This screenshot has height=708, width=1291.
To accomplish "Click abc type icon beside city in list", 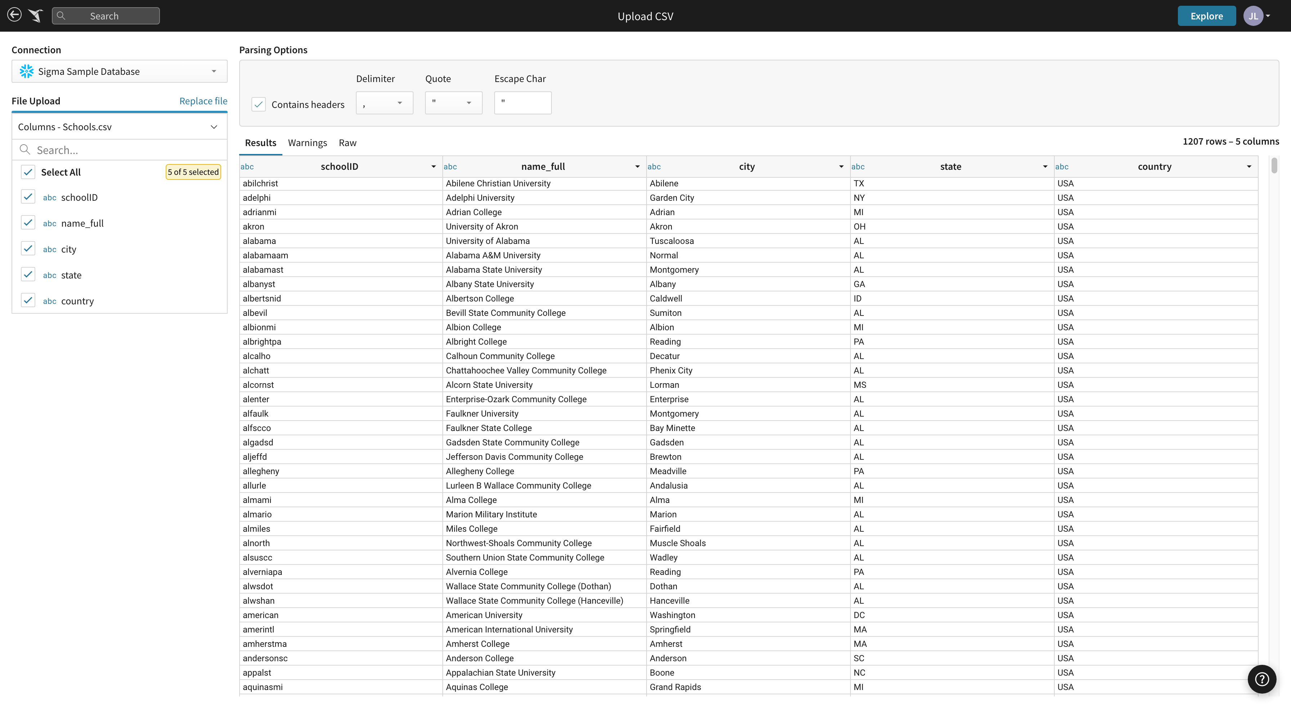I will 50,249.
